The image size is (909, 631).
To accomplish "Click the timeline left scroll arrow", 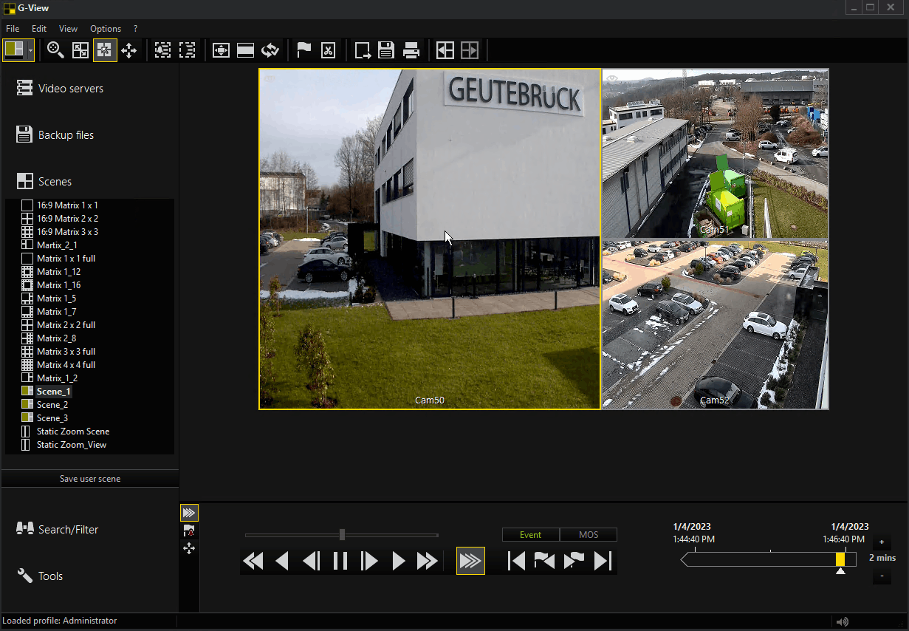I will (685, 560).
